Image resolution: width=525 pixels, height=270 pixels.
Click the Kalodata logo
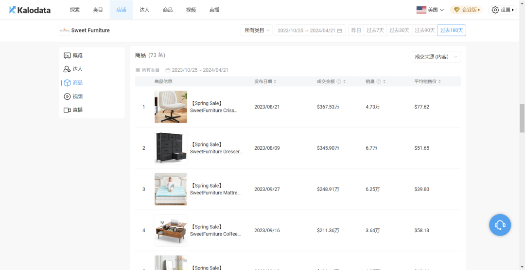(30, 10)
